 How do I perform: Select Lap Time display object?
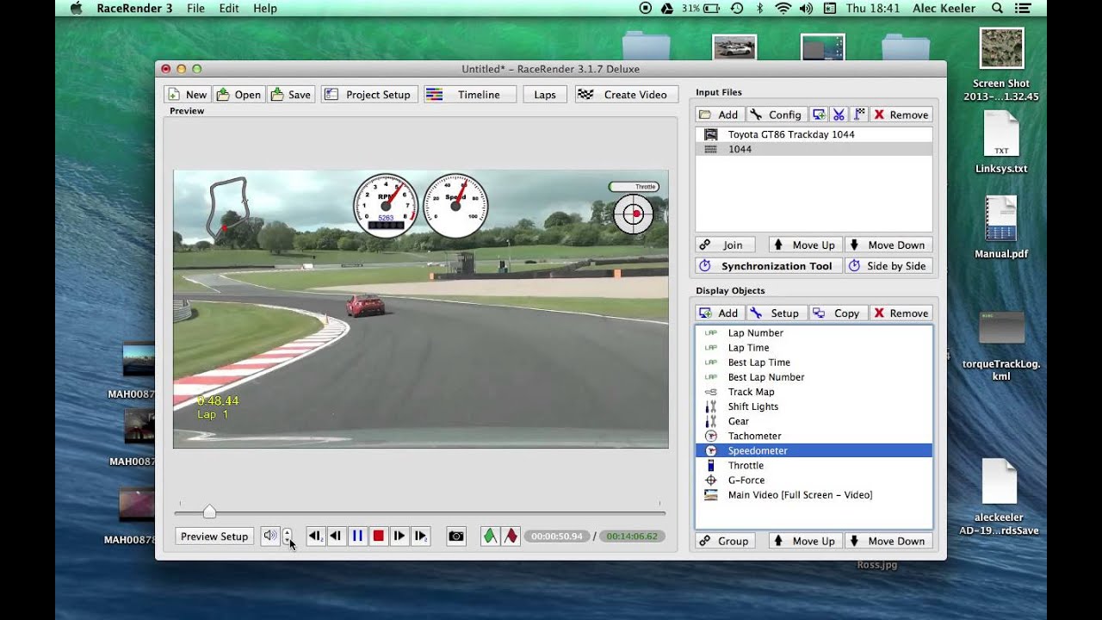pyautogui.click(x=814, y=348)
